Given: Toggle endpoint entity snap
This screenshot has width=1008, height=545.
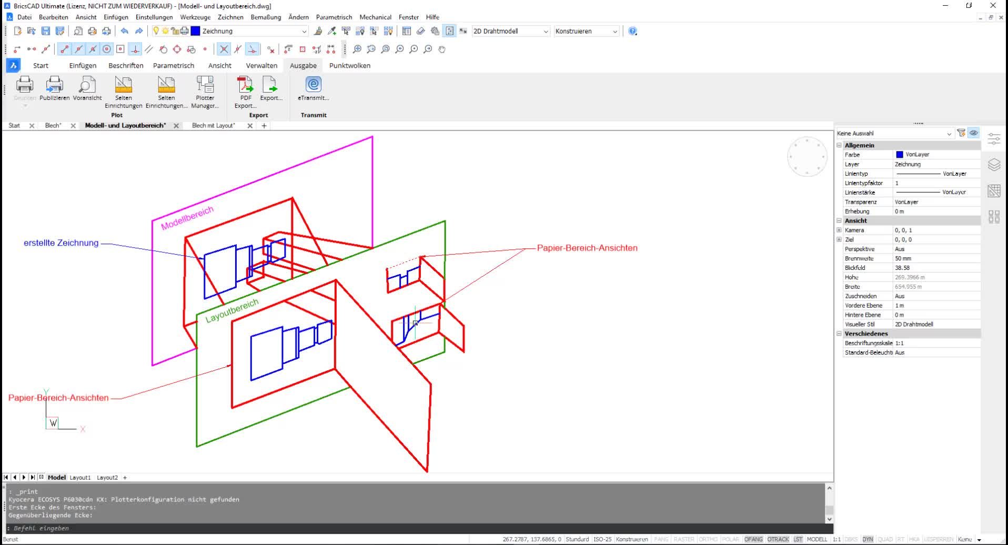Looking at the screenshot, I should pos(64,49).
